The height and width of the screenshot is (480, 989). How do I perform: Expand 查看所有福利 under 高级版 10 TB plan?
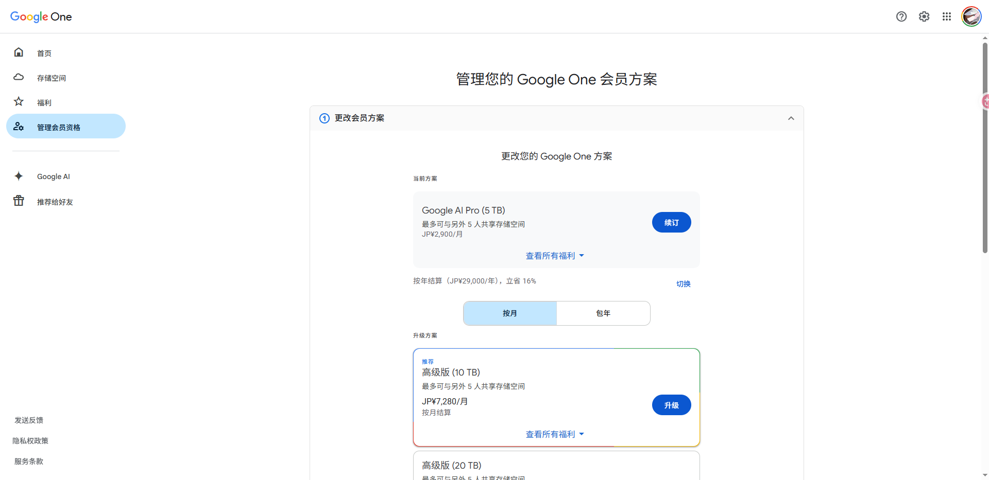point(555,434)
